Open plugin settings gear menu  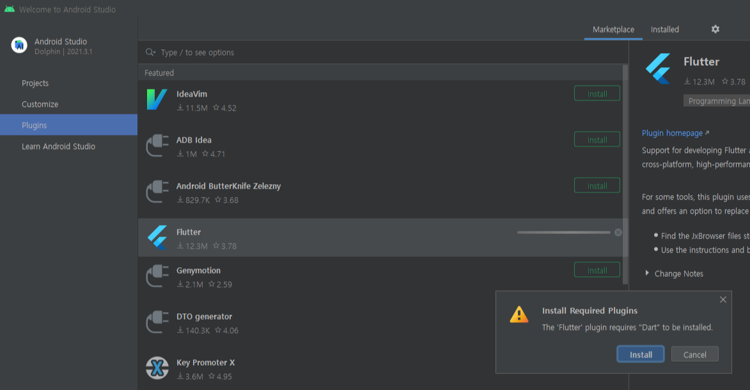tap(715, 29)
